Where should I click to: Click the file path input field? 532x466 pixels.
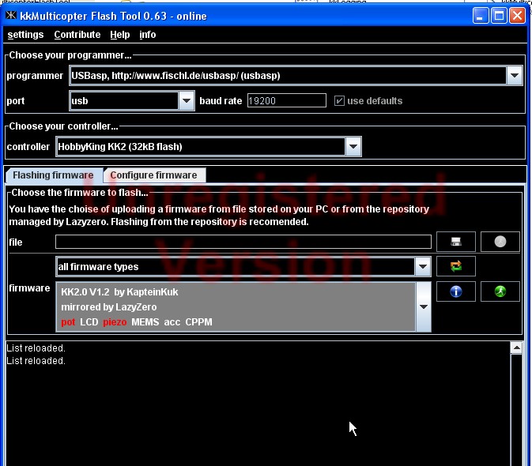click(x=243, y=242)
